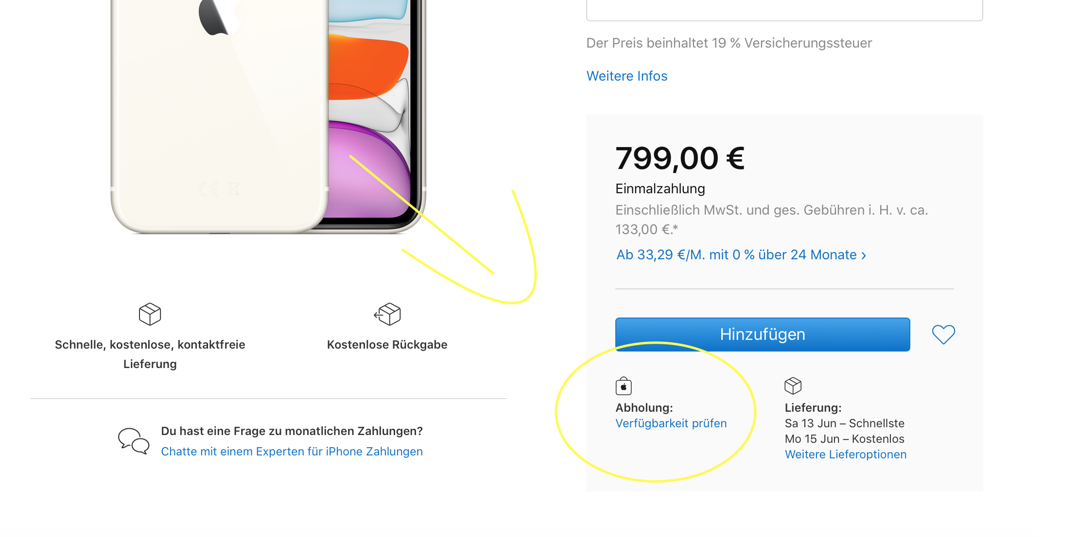The height and width of the screenshot is (537, 1078).
Task: Click the chat bubbles icon
Action: click(x=134, y=440)
